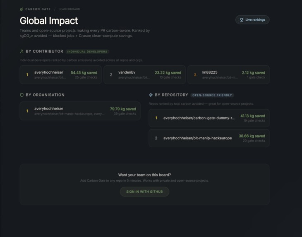Open the CARBON GATE breadcrumb link
This screenshot has width=302, height=237.
pyautogui.click(x=38, y=9)
